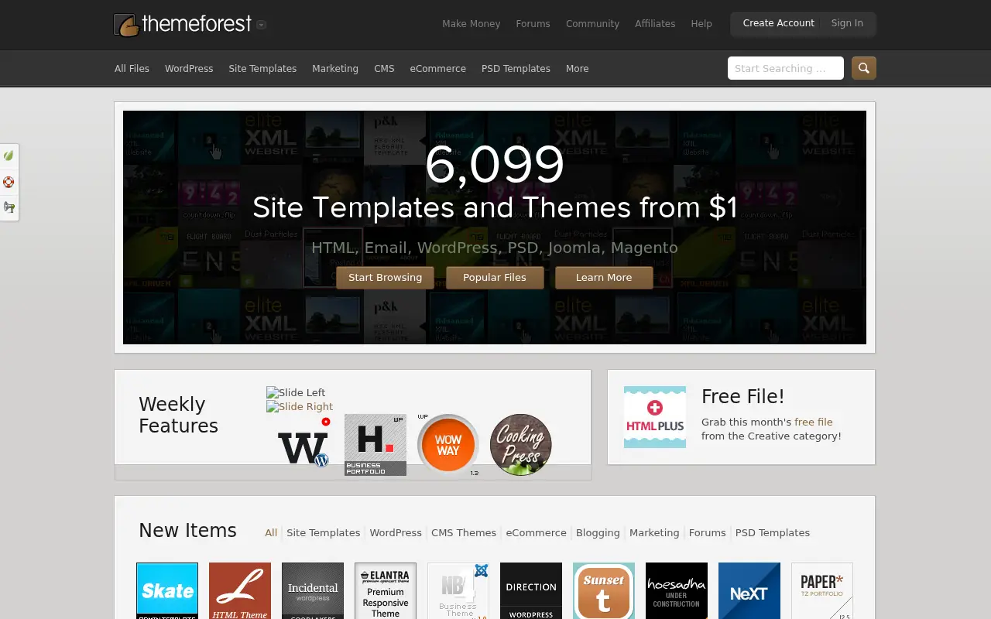
Task: Open the H. Business Portfolio feature thumbnail
Action: coord(375,445)
